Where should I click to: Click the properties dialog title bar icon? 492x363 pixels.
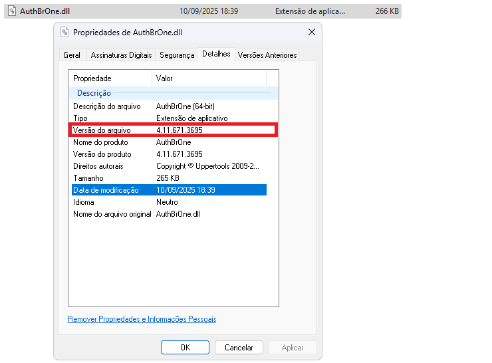click(64, 32)
